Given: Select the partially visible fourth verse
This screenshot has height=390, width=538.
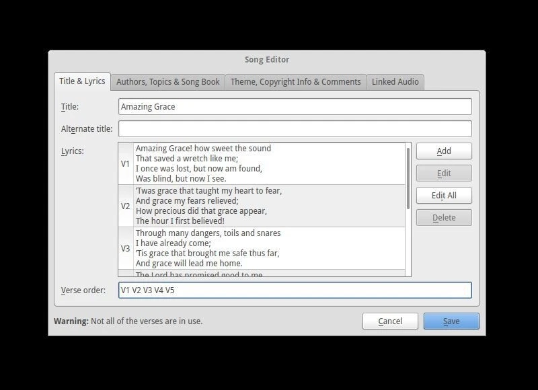Looking at the screenshot, I should tap(262, 274).
